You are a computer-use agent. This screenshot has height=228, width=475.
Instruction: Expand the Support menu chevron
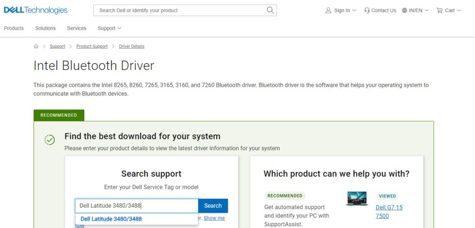click(x=119, y=28)
